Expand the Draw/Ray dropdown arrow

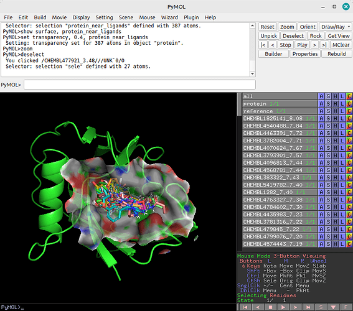[349, 27]
